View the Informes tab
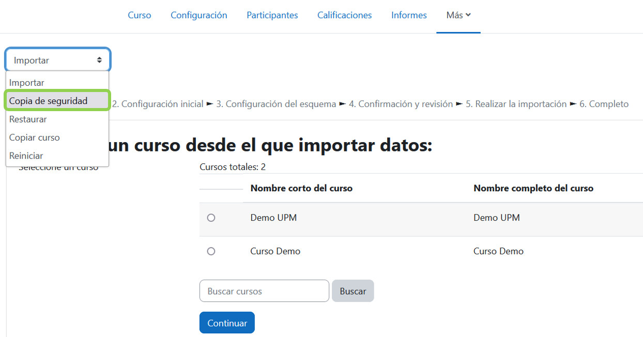This screenshot has height=337, width=643. point(408,15)
